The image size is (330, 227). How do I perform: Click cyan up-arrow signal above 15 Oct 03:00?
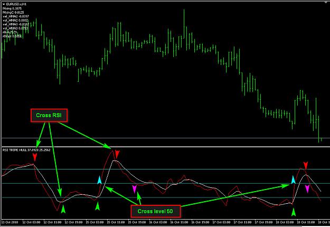click(100, 181)
